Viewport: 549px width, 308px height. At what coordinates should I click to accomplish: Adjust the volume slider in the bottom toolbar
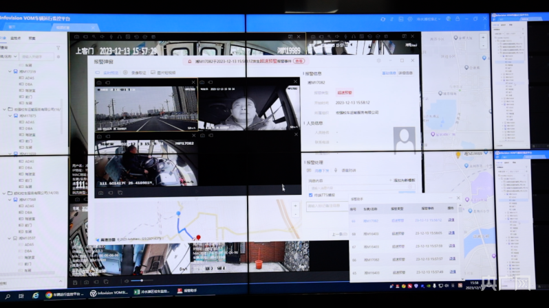[x=142, y=281]
